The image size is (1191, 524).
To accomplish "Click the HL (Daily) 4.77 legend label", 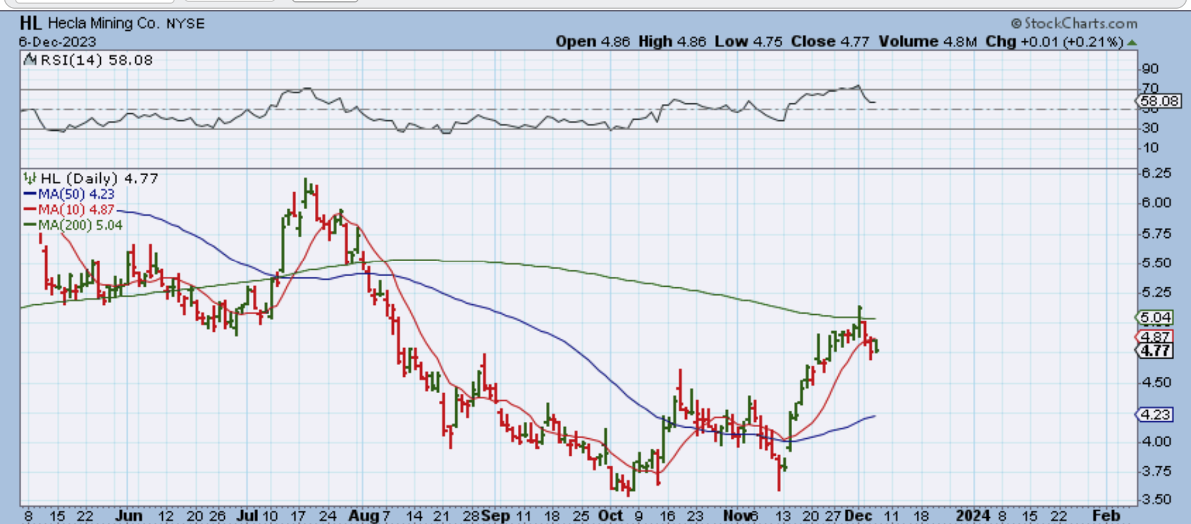I will (x=99, y=178).
